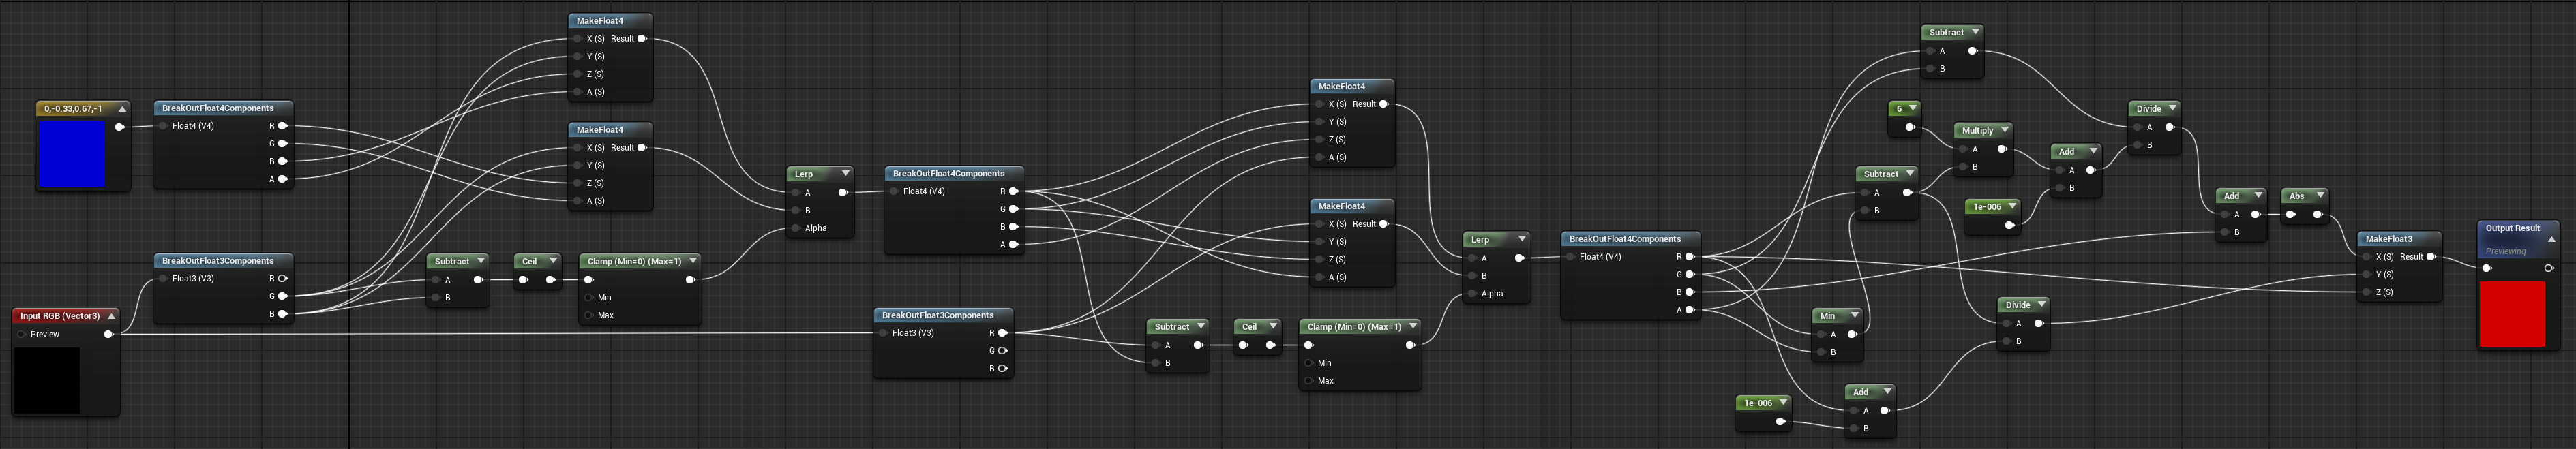Select the Abs node title
The width and height of the screenshot is (2576, 449).
(2297, 195)
